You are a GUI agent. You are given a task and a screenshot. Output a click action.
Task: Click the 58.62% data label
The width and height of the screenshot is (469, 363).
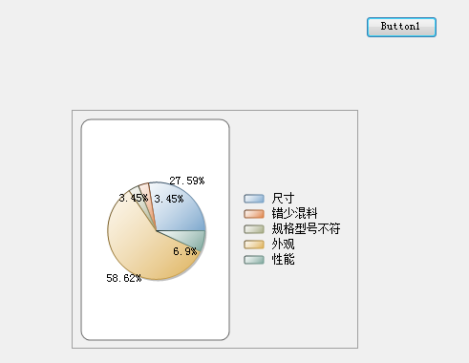pos(124,278)
